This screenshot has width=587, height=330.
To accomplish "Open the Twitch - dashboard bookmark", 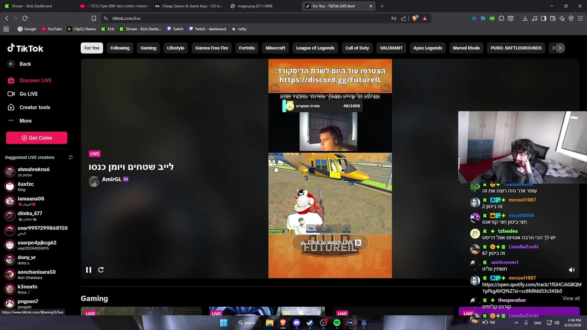I will point(207,29).
